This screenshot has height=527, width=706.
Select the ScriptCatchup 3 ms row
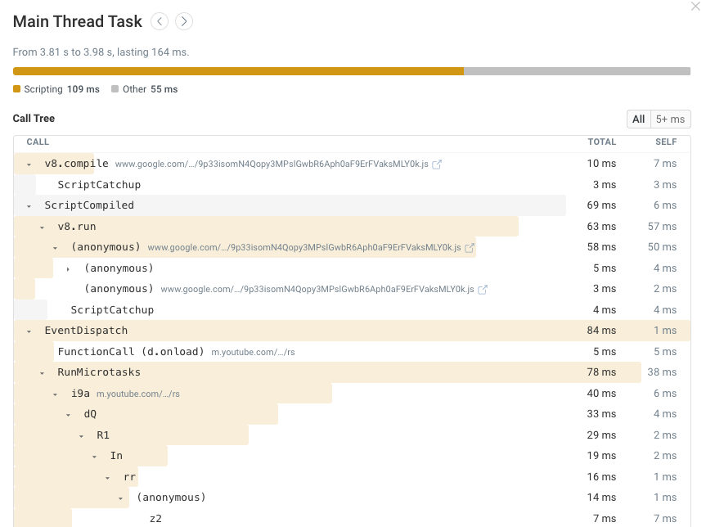click(352, 185)
